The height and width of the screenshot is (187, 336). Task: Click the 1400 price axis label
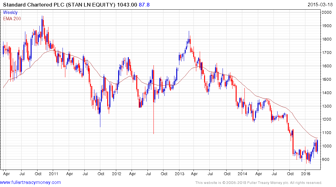(x=327, y=93)
